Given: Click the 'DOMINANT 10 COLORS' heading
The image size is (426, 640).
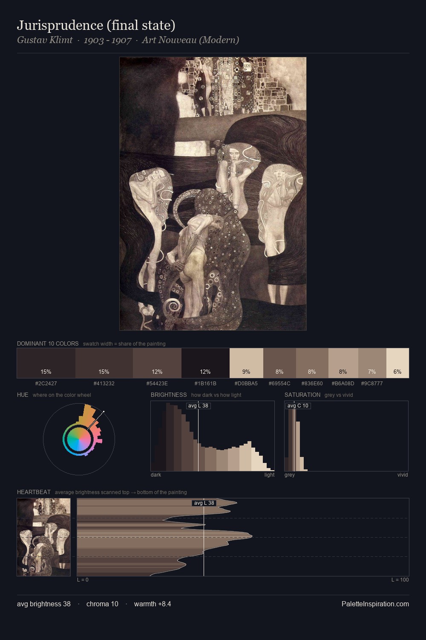Looking at the screenshot, I should [48, 343].
